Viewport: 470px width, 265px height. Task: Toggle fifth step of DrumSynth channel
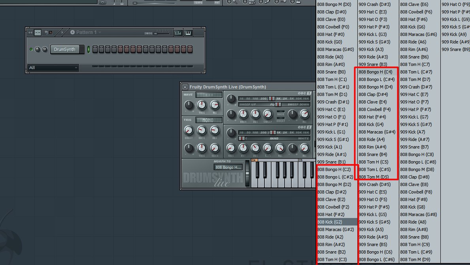pos(121,49)
